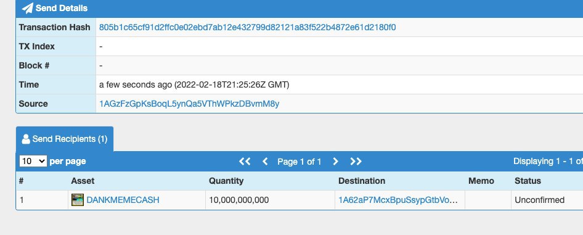Click the Memo column header
Viewport: 583px width, 235px height.
[481, 181]
